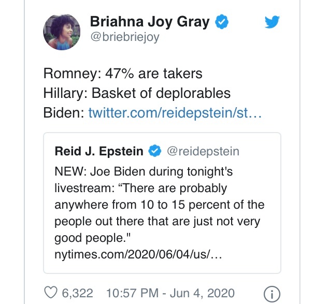Viewport: 328px width, 304px height.
Task: Click the 10:57 PM - Jun 4, 2020 timestamp
Action: point(170,293)
